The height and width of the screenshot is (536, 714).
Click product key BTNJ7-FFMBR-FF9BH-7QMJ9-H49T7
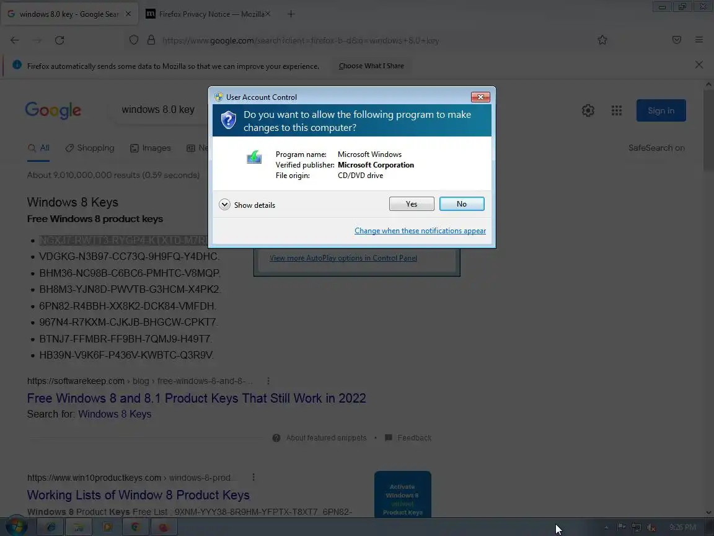point(125,339)
